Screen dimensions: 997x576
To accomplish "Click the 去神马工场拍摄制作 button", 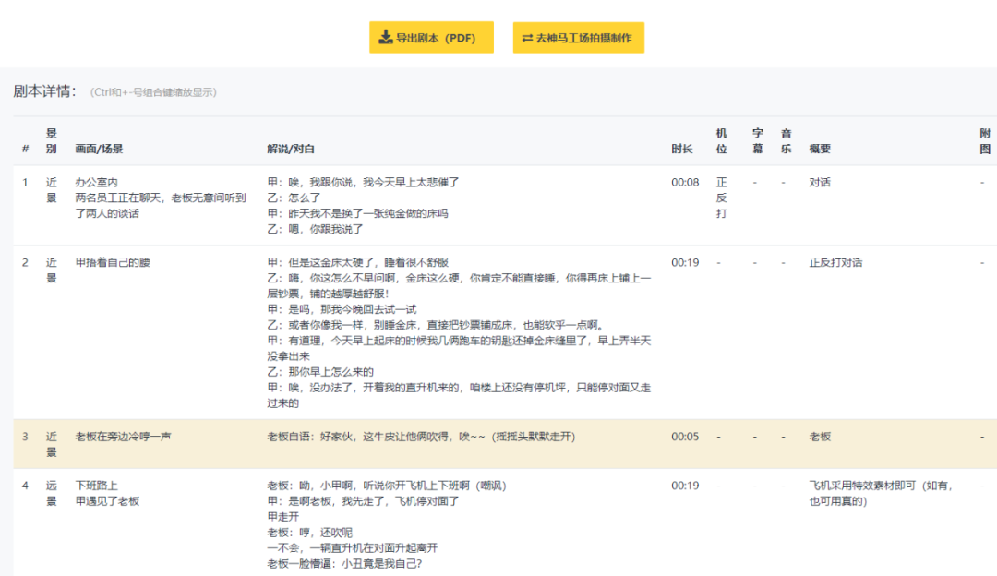I will point(578,38).
